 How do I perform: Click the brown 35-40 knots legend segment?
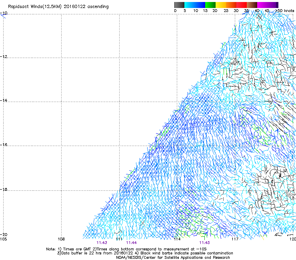pyautogui.click(x=252, y=5)
